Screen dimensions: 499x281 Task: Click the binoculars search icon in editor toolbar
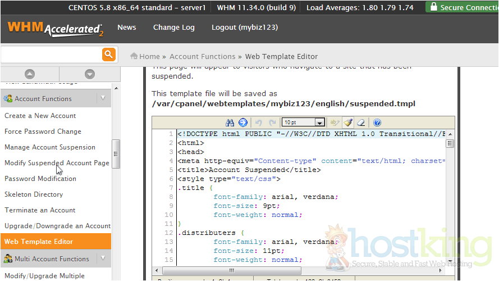[230, 123]
